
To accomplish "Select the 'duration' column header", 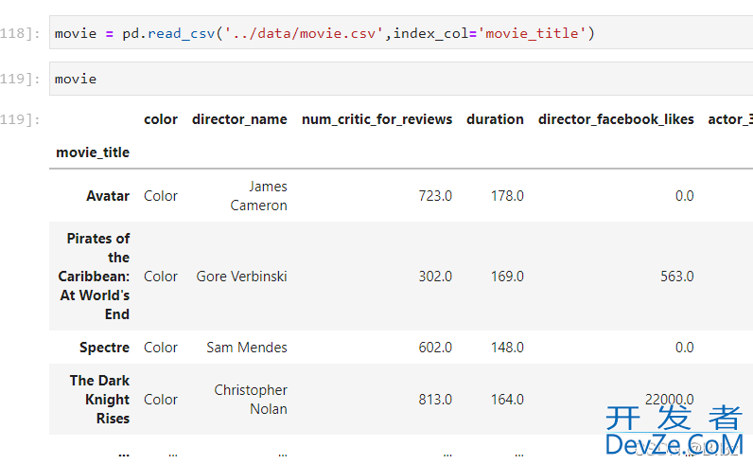I will pos(495,119).
